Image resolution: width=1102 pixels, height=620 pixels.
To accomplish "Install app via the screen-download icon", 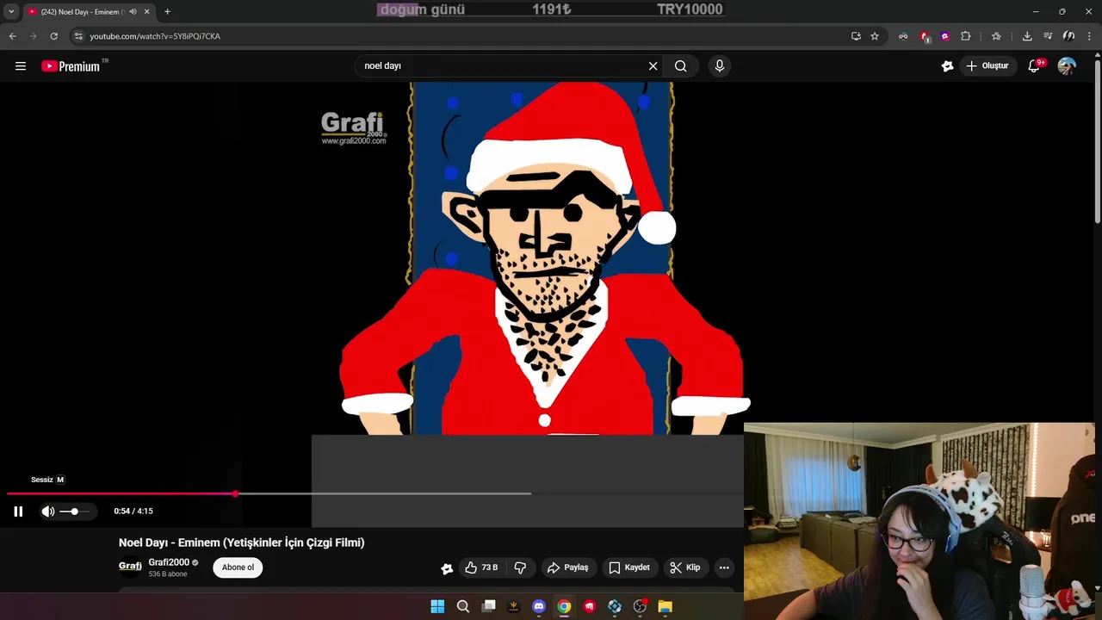I will (856, 36).
